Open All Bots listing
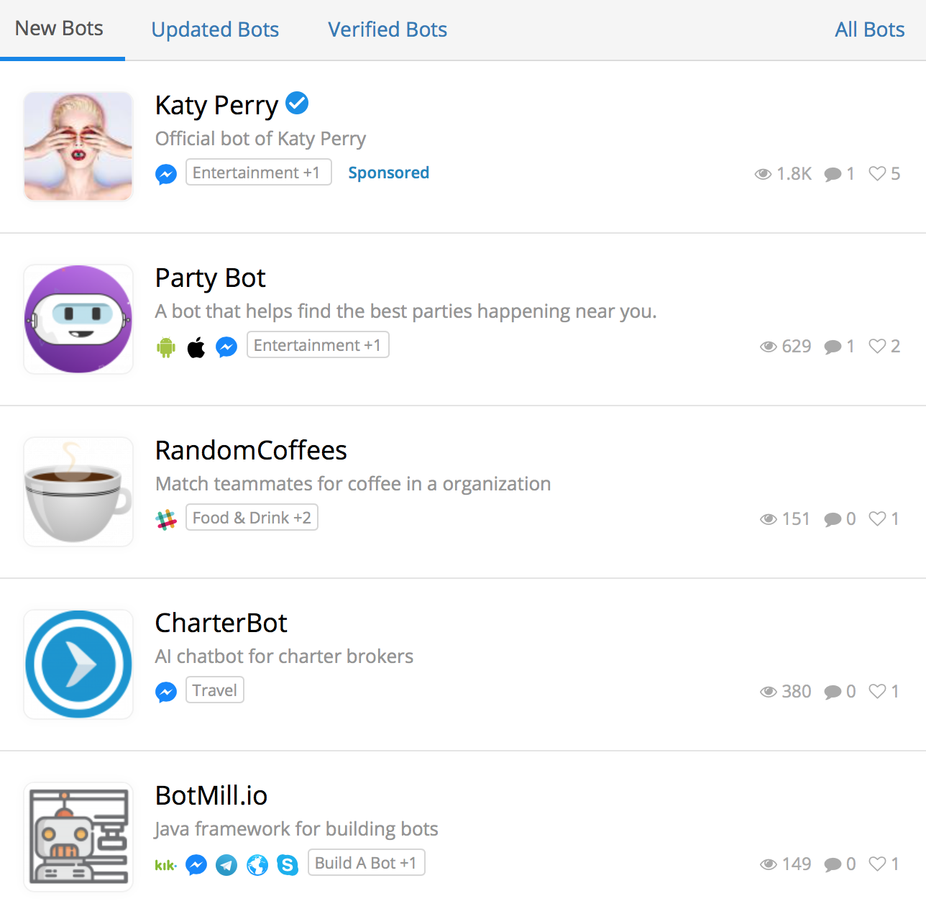 (x=869, y=29)
